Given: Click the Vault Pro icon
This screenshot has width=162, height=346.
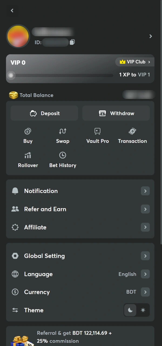Looking at the screenshot, I should click(x=97, y=131).
